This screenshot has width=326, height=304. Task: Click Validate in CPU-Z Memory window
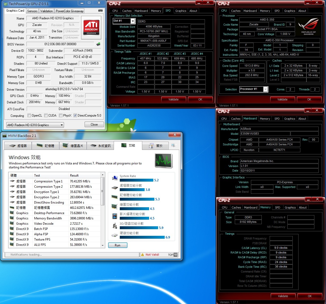coord(283,296)
